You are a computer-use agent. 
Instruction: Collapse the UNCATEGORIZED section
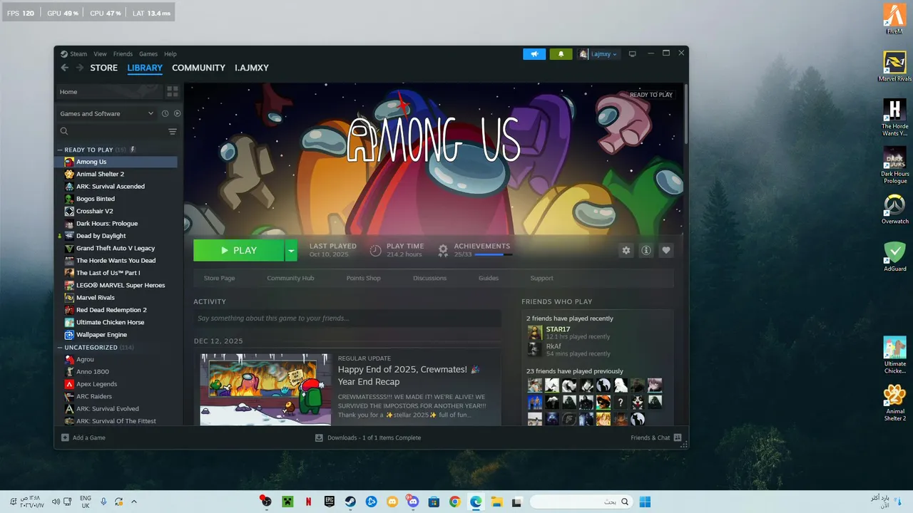(60, 348)
